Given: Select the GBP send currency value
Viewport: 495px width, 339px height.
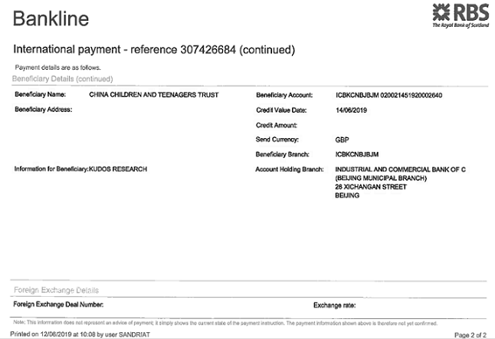Looking at the screenshot, I should click(342, 140).
